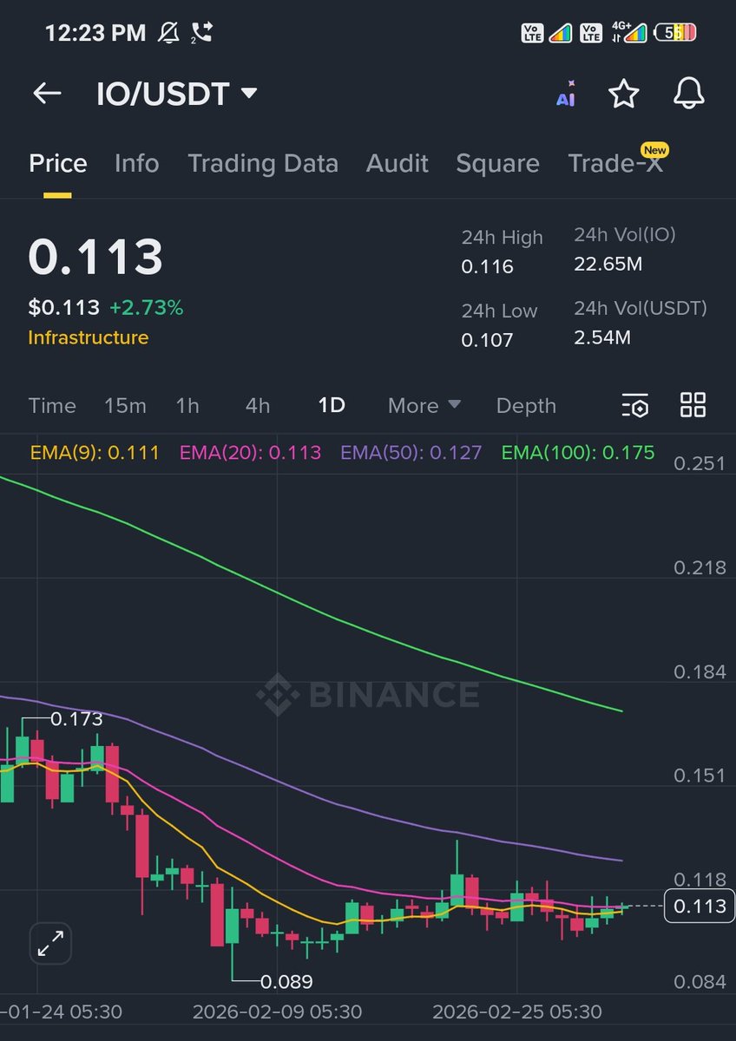Tap the 24h Vol(USDT) value 2.54M

(x=602, y=337)
